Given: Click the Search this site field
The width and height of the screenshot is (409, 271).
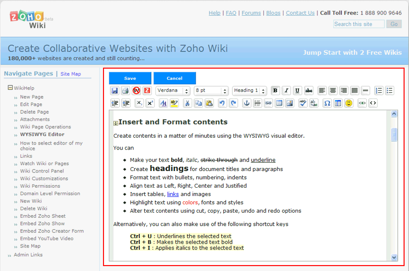Looking at the screenshot, I should coord(359,24).
